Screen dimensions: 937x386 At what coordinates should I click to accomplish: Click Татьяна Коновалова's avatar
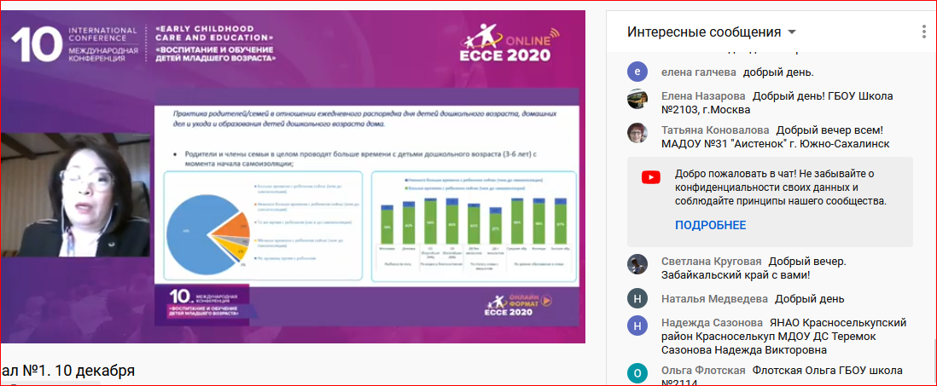637,133
